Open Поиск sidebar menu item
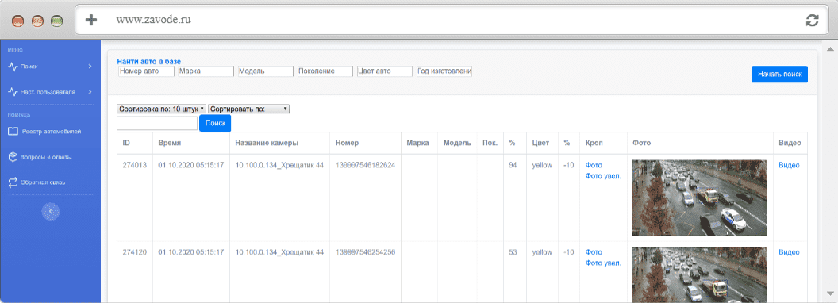This screenshot has width=838, height=303. point(50,67)
